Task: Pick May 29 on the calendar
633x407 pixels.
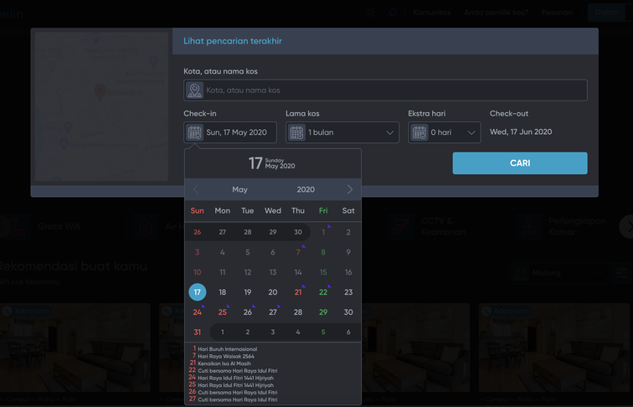Action: pos(323,312)
